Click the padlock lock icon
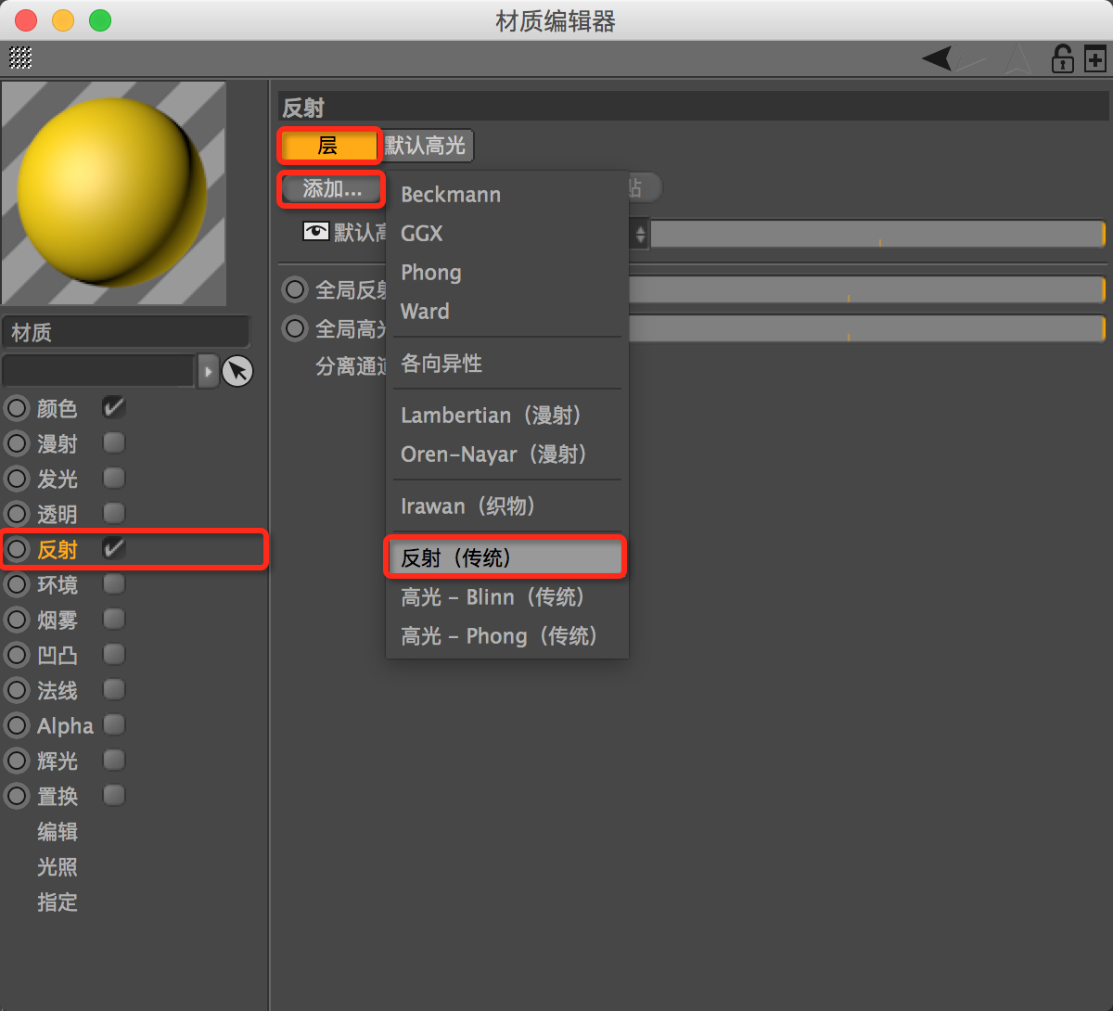 coord(1062,58)
